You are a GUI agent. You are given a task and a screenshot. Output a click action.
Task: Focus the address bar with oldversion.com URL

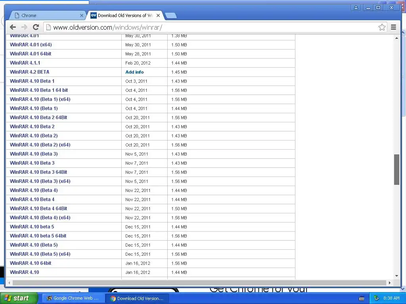(x=215, y=27)
